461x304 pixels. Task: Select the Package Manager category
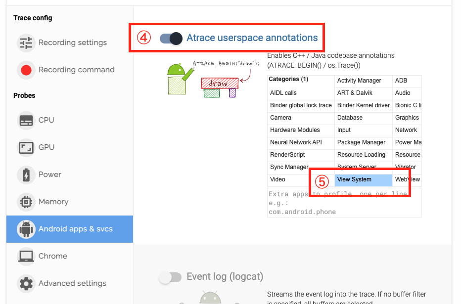tap(364, 142)
